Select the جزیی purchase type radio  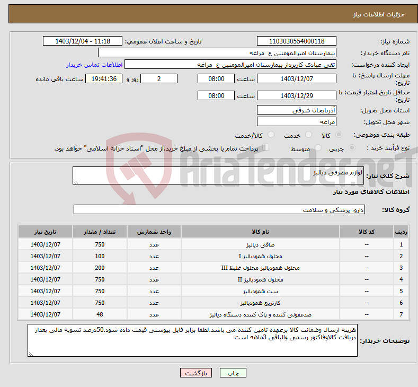[x=352, y=148]
